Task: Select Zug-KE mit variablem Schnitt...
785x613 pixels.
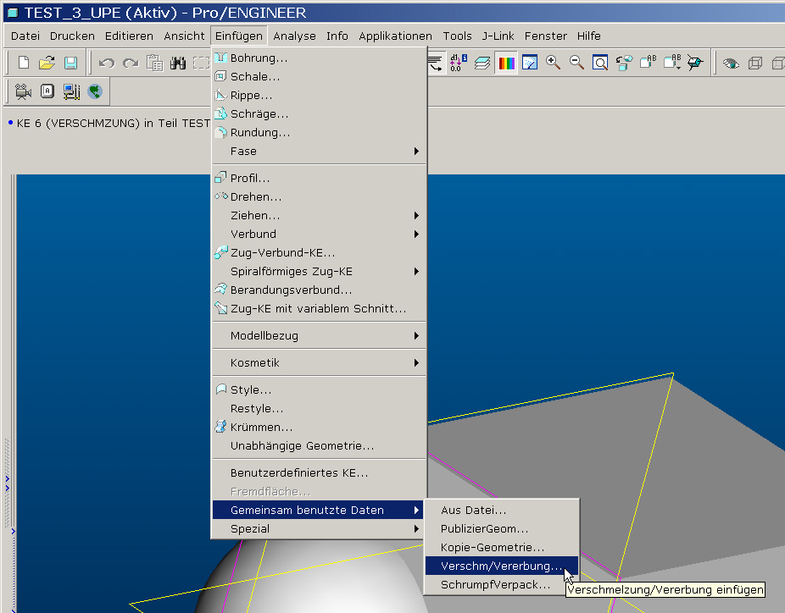Action: [x=319, y=308]
